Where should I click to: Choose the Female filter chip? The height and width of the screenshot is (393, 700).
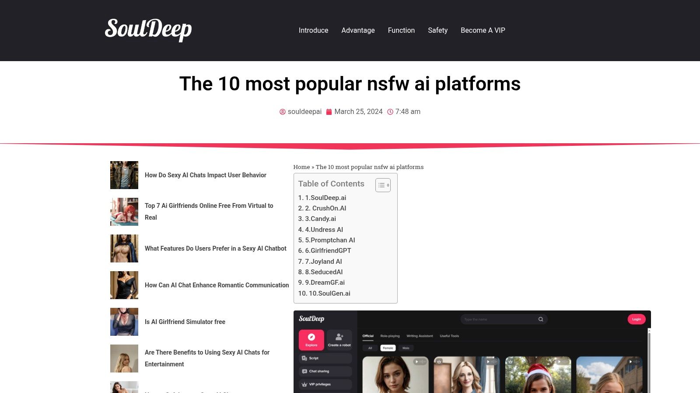(x=388, y=348)
